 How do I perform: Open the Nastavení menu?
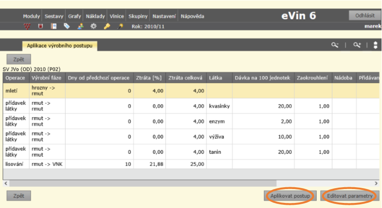point(165,16)
